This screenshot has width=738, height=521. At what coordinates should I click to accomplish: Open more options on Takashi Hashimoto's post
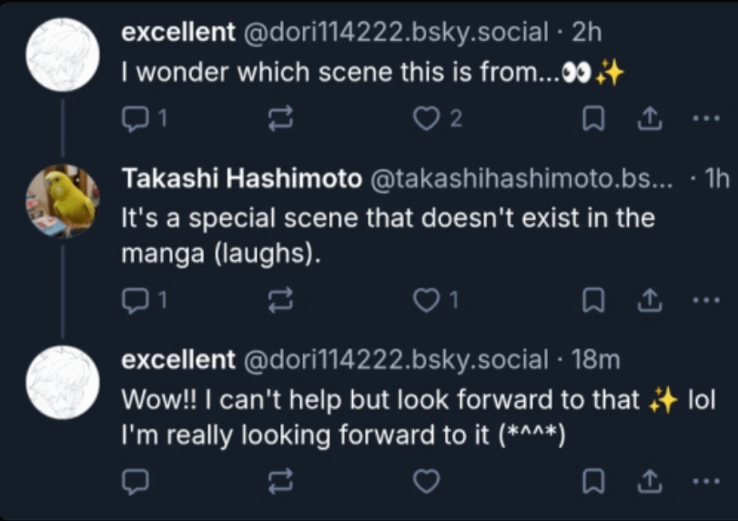click(706, 300)
